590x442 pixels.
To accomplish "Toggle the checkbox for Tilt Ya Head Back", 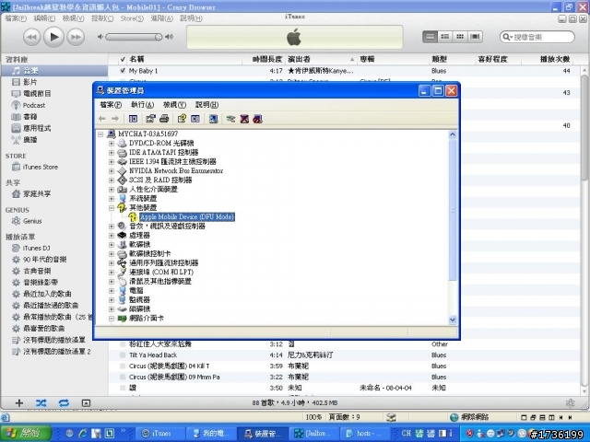I will (123, 355).
